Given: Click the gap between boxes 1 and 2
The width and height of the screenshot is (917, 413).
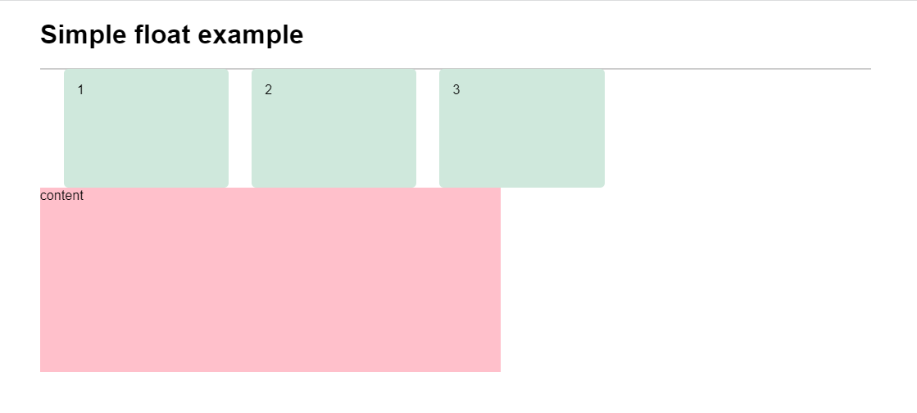Looking at the screenshot, I should pos(240,128).
